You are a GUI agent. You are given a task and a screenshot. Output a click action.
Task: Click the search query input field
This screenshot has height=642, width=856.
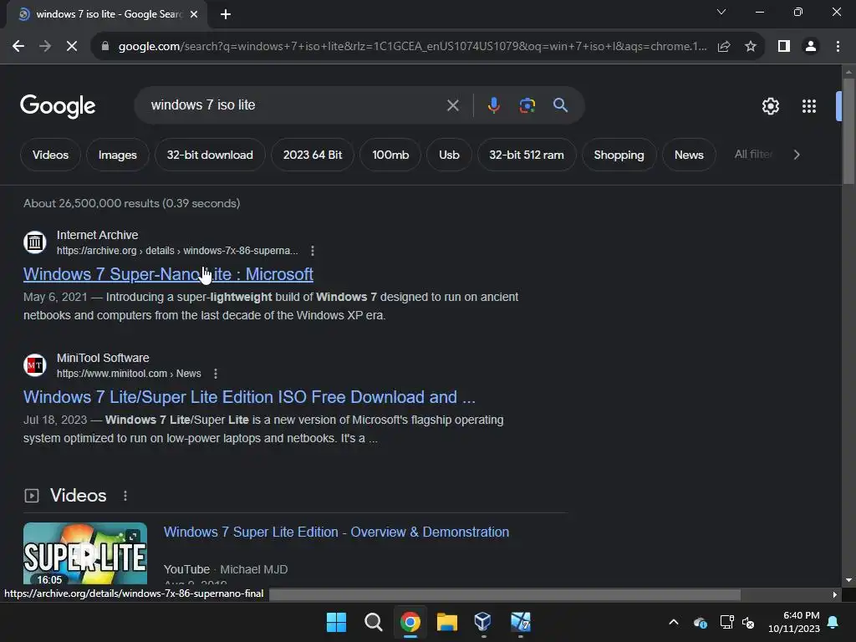pyautogui.click(x=295, y=105)
